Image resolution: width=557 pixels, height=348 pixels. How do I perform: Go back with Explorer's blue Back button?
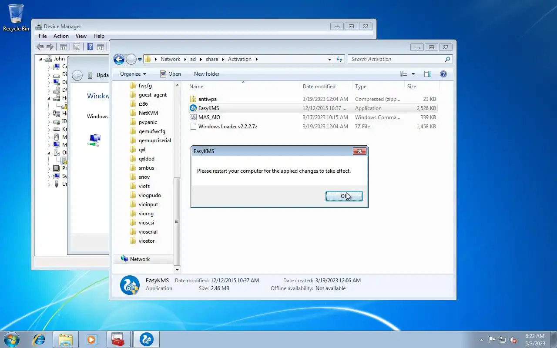pyautogui.click(x=119, y=59)
